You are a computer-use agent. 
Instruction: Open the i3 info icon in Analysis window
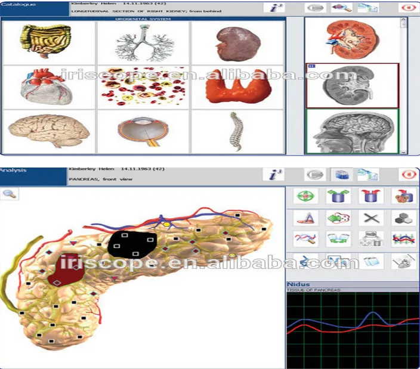click(x=273, y=175)
